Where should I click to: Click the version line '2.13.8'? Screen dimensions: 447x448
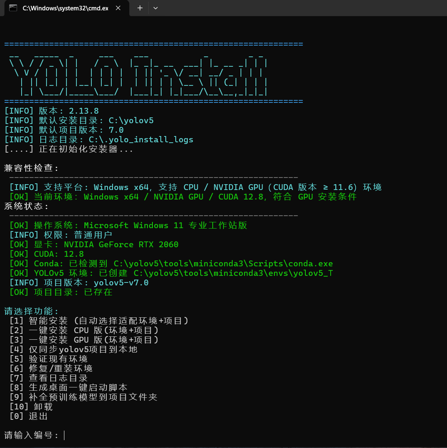[x=52, y=111]
